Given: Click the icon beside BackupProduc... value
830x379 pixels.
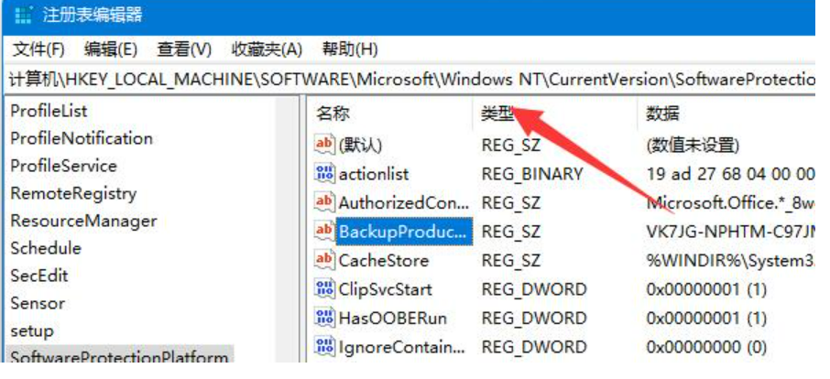Looking at the screenshot, I should tap(324, 231).
